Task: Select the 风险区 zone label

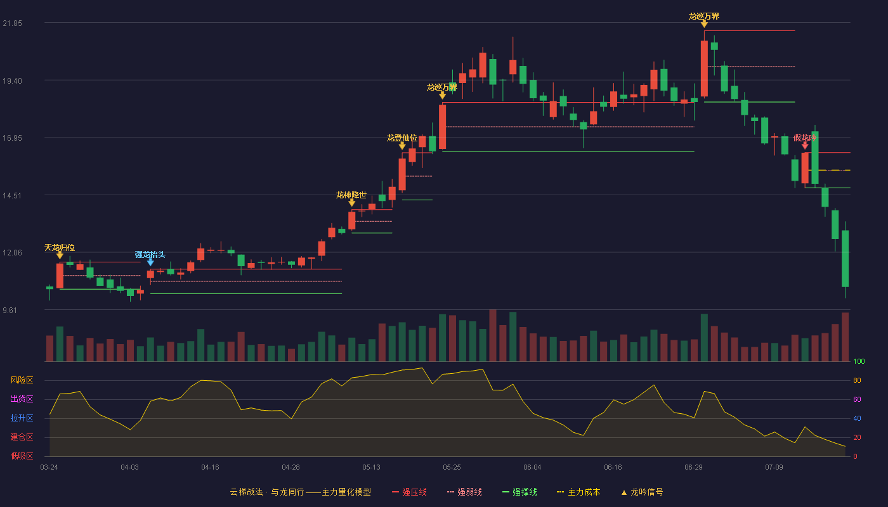Action: coord(22,380)
